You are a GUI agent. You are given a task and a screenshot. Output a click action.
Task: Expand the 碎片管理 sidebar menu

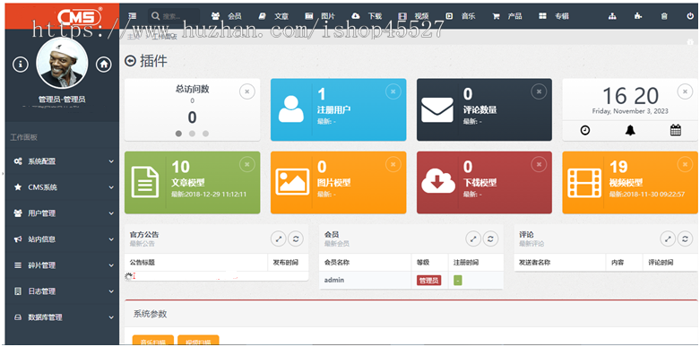click(x=62, y=265)
